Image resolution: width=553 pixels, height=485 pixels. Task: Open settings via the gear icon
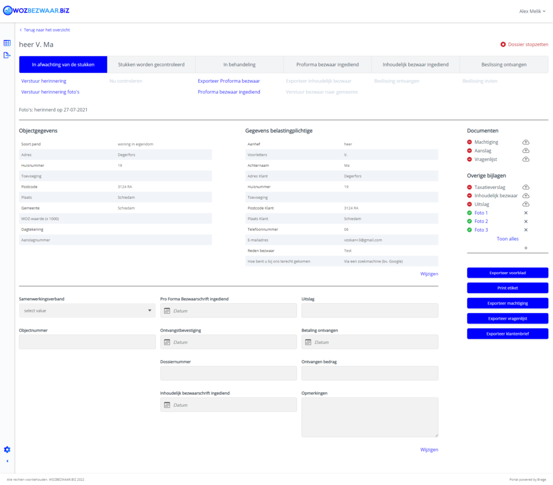(x=7, y=449)
